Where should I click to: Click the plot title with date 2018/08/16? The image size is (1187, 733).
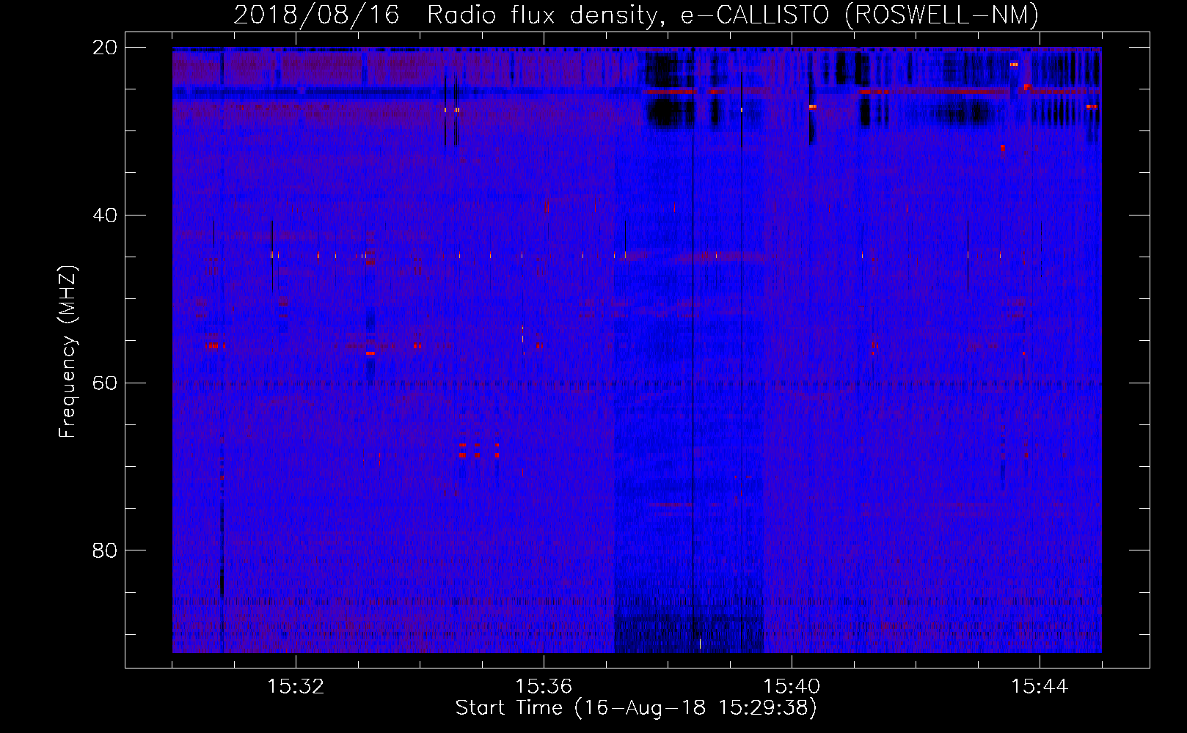[x=636, y=15]
